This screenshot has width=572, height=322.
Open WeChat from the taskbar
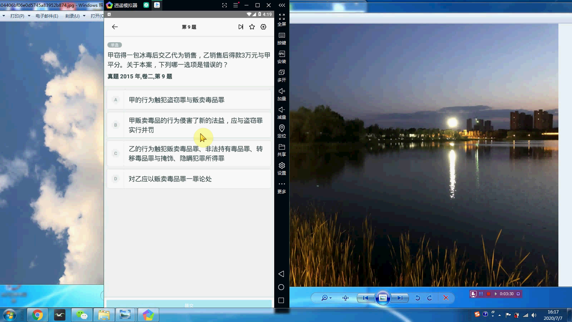(x=82, y=315)
